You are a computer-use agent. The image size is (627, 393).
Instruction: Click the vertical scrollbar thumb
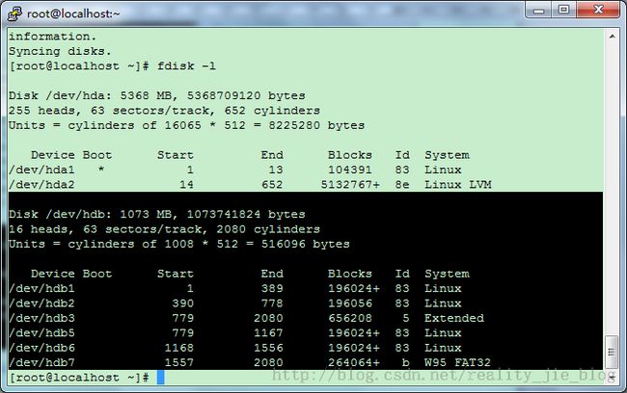612,353
